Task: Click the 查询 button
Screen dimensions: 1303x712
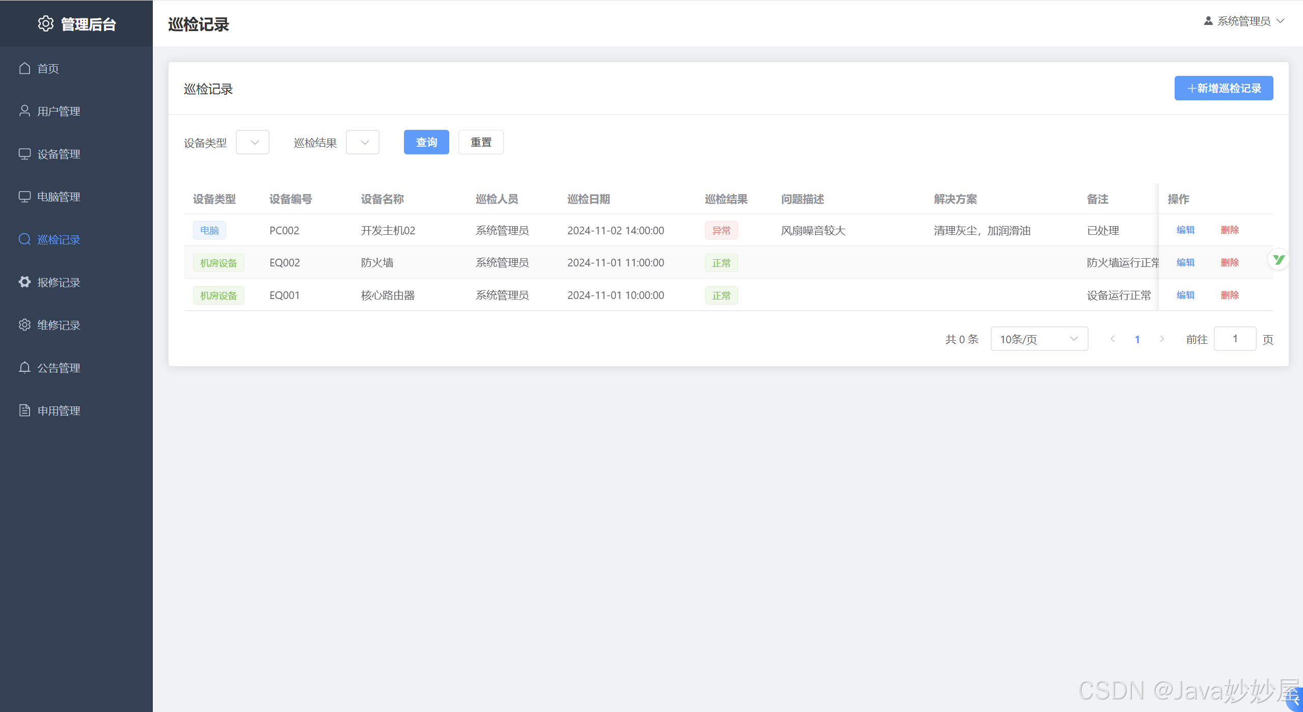Action: pyautogui.click(x=426, y=142)
